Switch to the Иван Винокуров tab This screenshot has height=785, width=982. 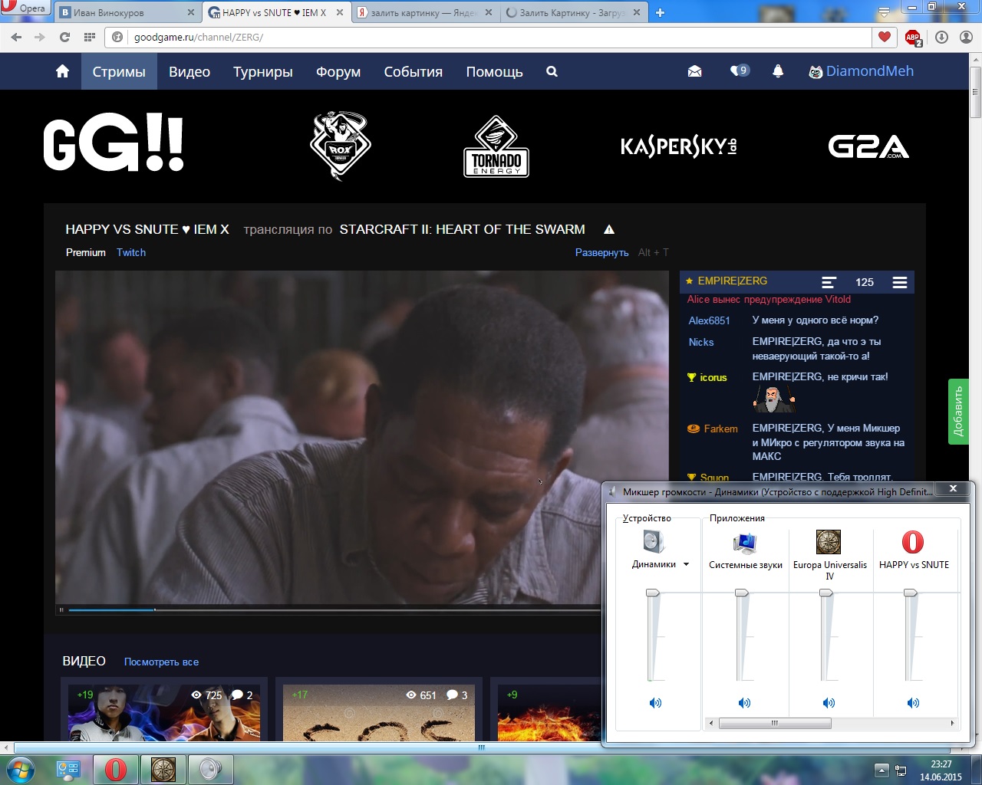point(129,12)
